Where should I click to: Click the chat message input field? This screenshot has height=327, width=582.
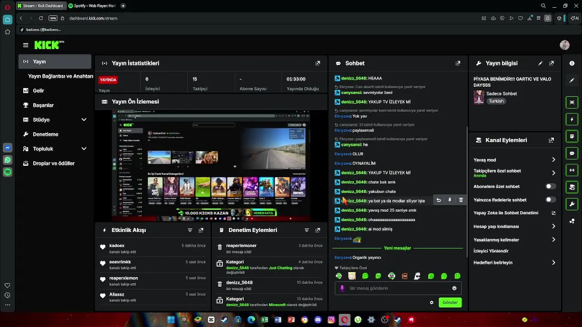(x=398, y=288)
